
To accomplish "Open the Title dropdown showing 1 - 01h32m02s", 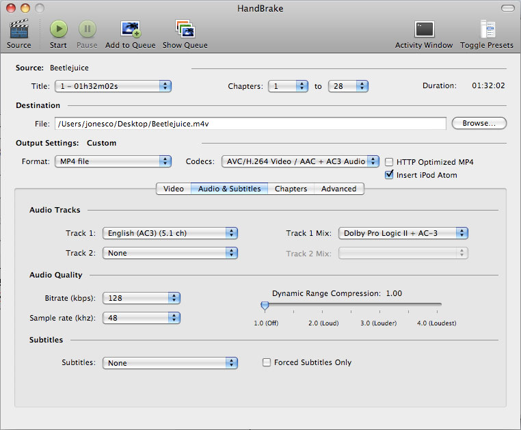I will (x=113, y=86).
